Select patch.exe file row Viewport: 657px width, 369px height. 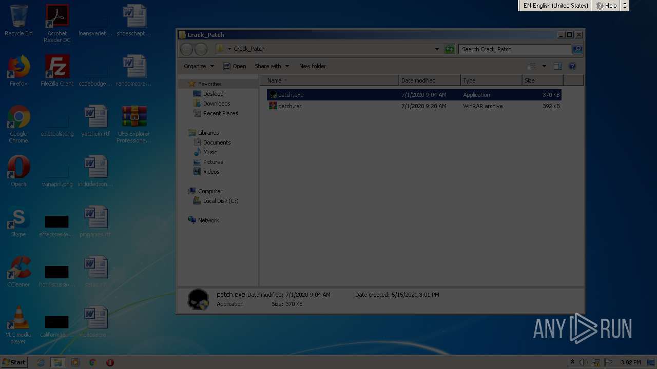[x=414, y=95]
